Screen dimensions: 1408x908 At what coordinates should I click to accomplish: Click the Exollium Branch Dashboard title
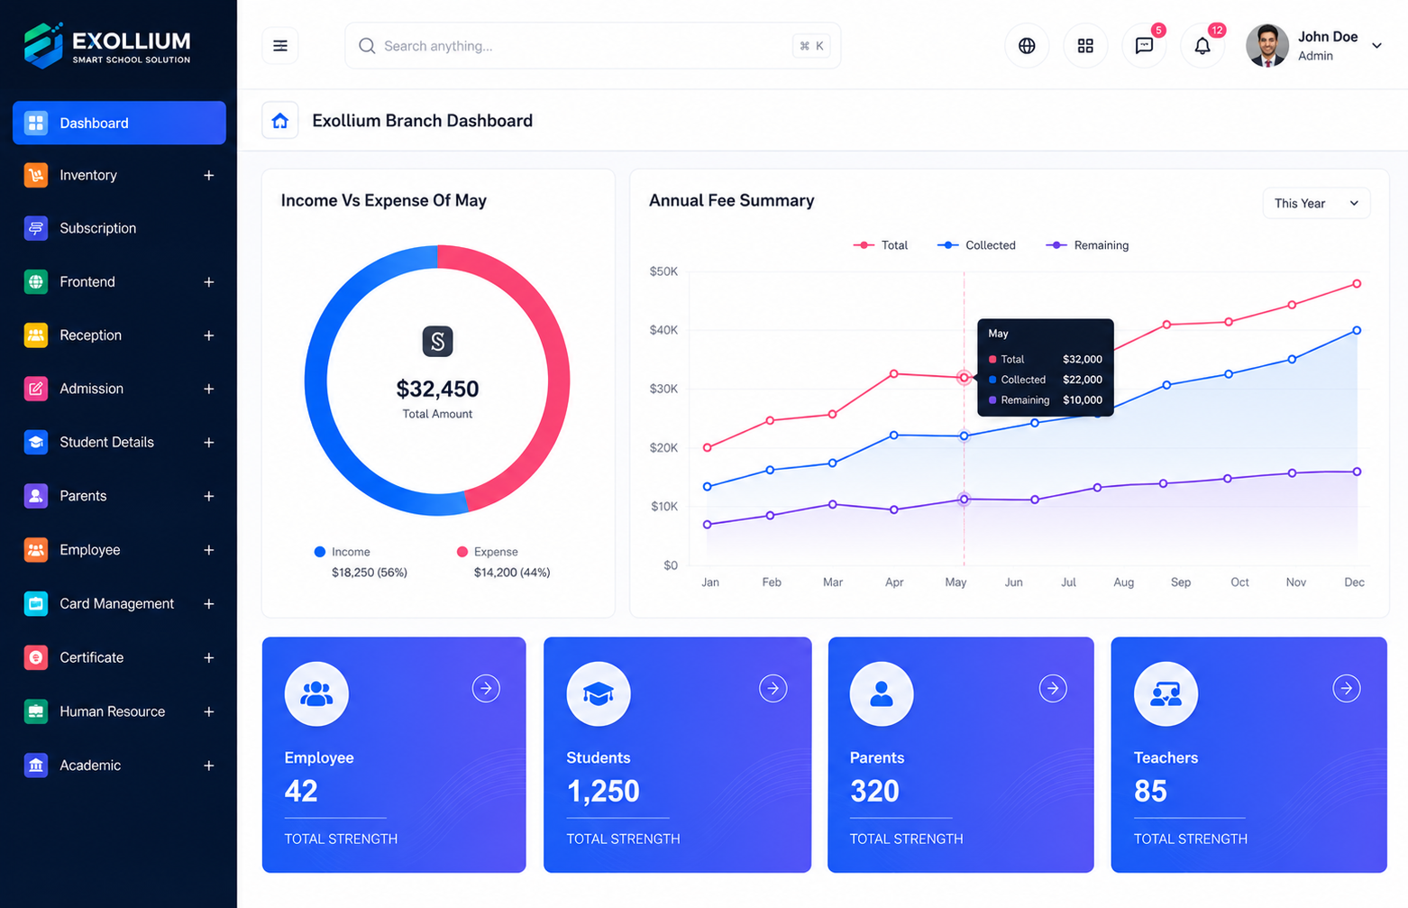[422, 121]
